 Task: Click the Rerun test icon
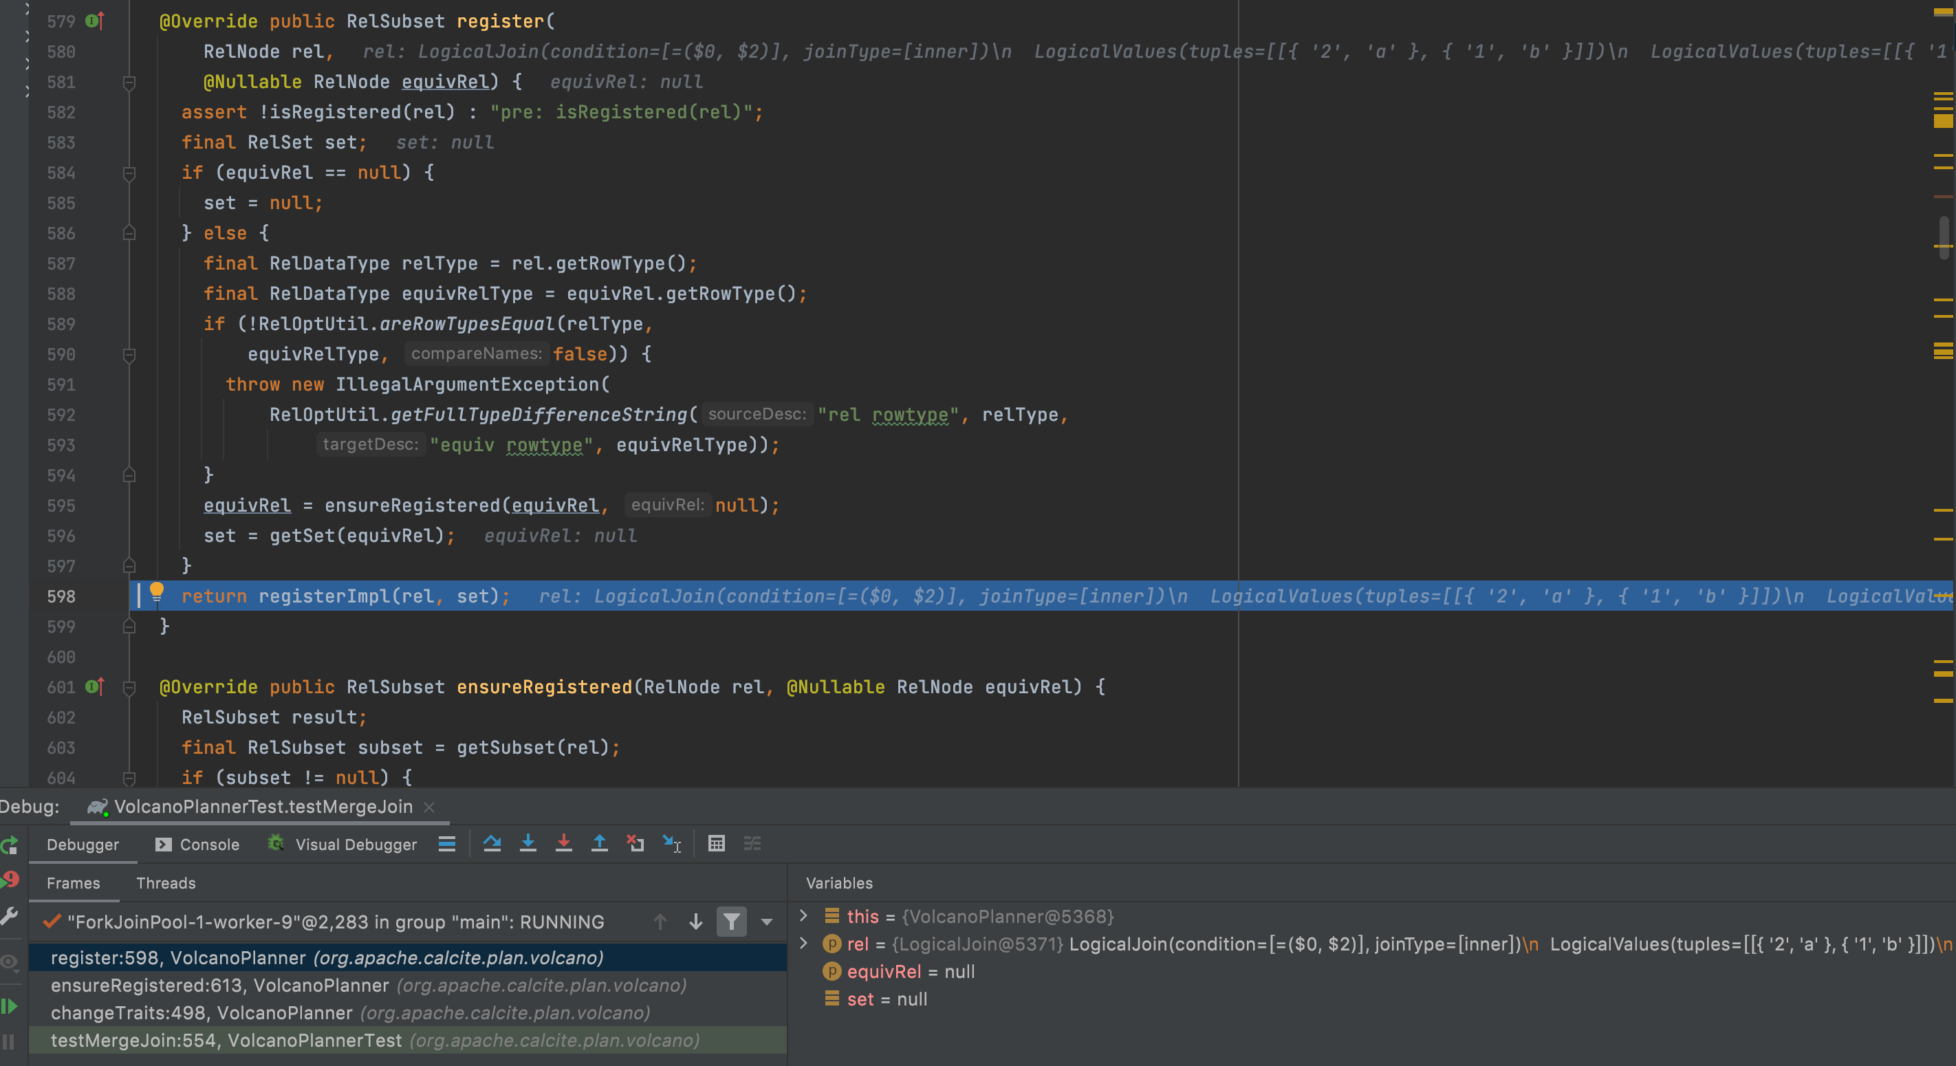10,845
